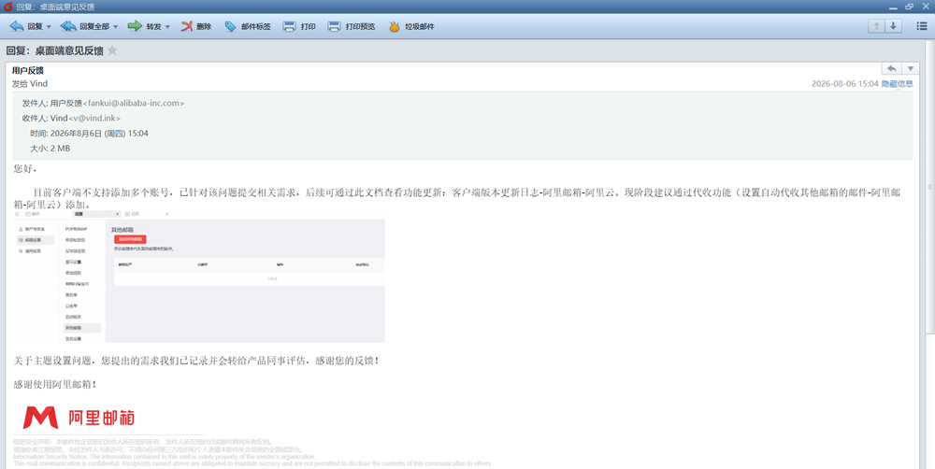Expand the dropdown triangle beside quick reply

[x=911, y=68]
